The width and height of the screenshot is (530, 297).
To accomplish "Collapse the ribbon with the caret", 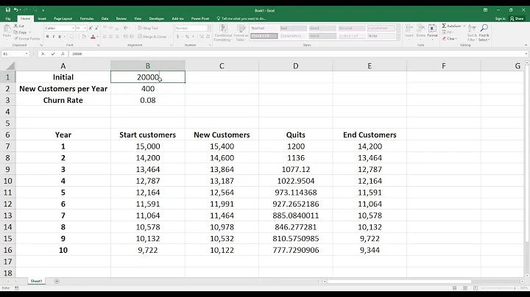I will (526, 45).
